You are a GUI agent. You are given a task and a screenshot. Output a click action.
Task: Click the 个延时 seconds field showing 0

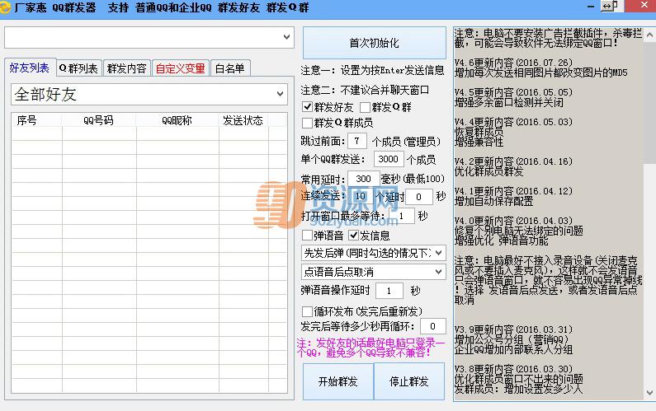pos(418,197)
